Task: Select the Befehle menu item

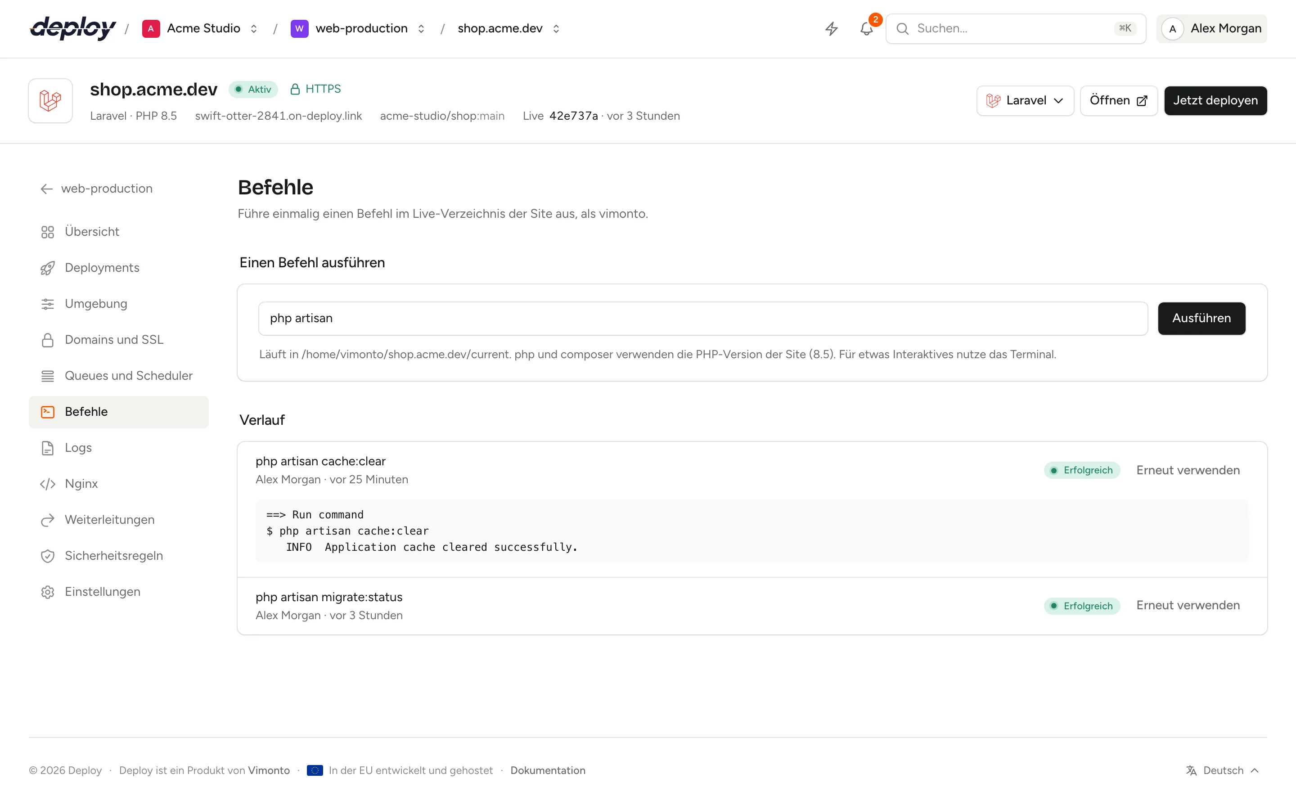Action: pyautogui.click(x=118, y=412)
